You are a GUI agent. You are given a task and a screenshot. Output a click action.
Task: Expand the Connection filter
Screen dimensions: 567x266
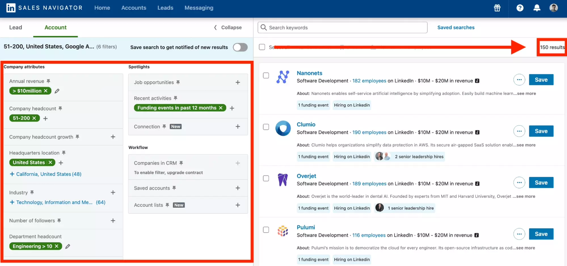click(238, 127)
